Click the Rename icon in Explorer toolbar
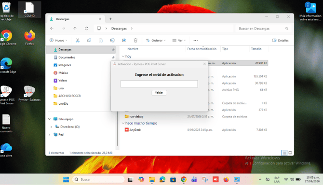323x185 pixels. tap(112, 41)
